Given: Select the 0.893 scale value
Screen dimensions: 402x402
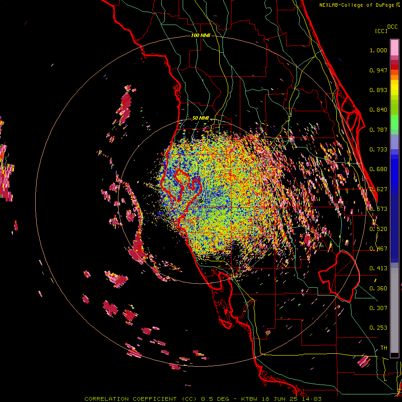Looking at the screenshot, I should tap(378, 90).
